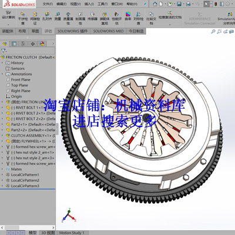The image size is (235, 235).
Task: Click the Home icon in title toolbar
Action: [155, 4]
